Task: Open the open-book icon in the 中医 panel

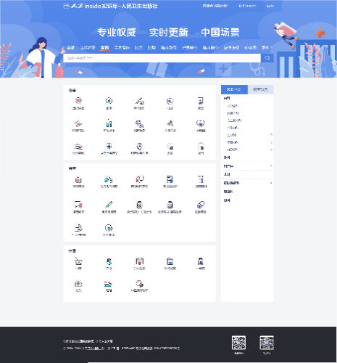Action: point(139,261)
